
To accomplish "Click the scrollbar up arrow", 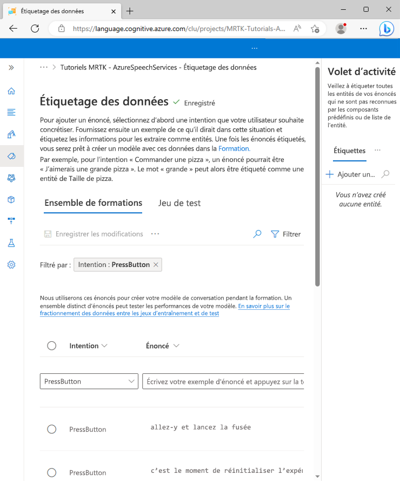I will click(317, 63).
